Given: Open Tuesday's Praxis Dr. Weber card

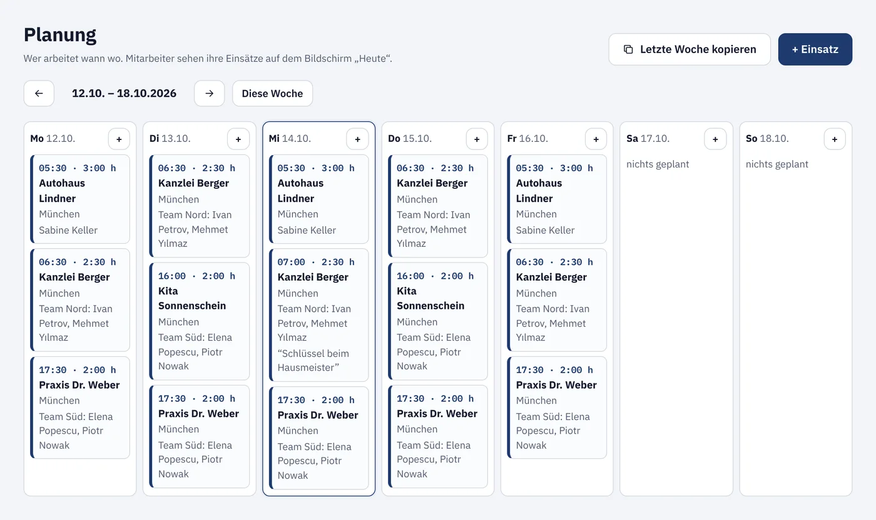Looking at the screenshot, I should [200, 436].
